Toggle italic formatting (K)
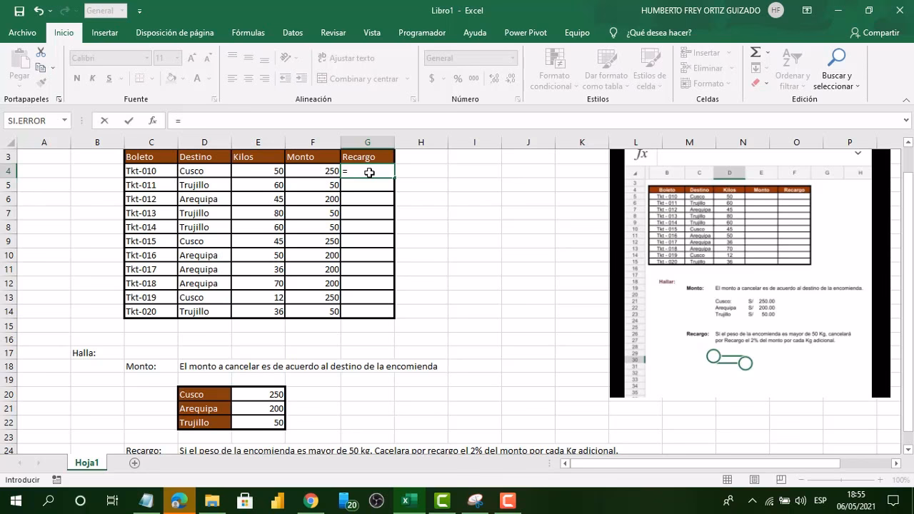Viewport: 914px width, 514px height. (x=93, y=79)
